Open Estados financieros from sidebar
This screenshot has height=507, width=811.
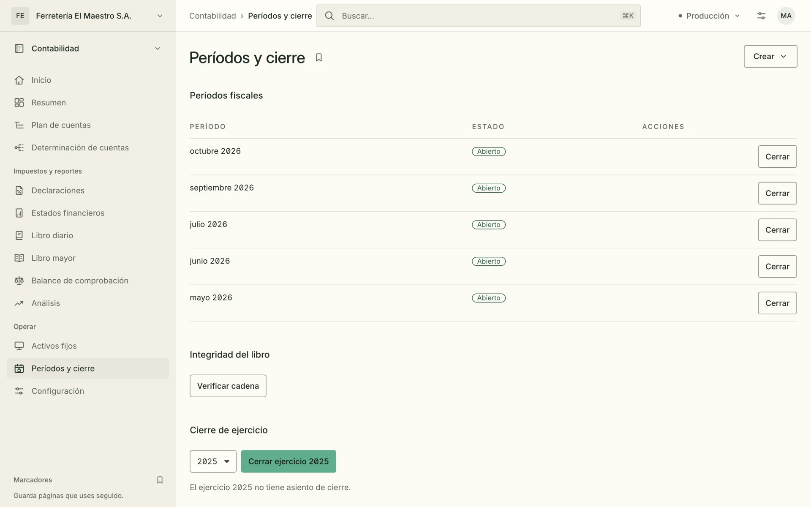[x=88, y=213]
